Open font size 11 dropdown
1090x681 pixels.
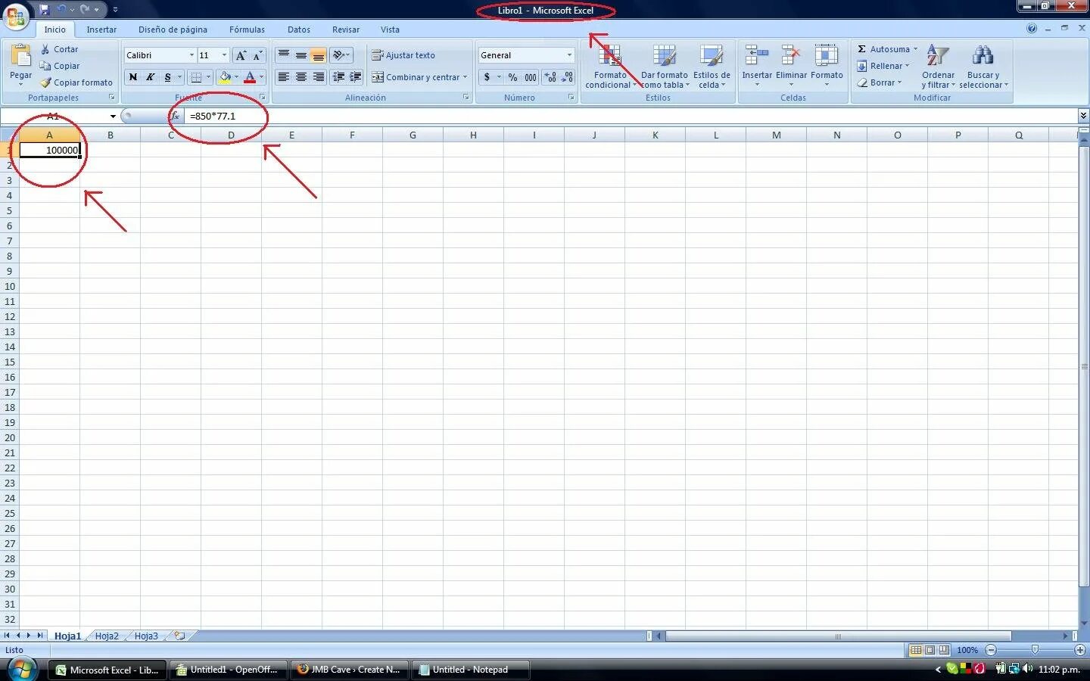click(x=224, y=55)
